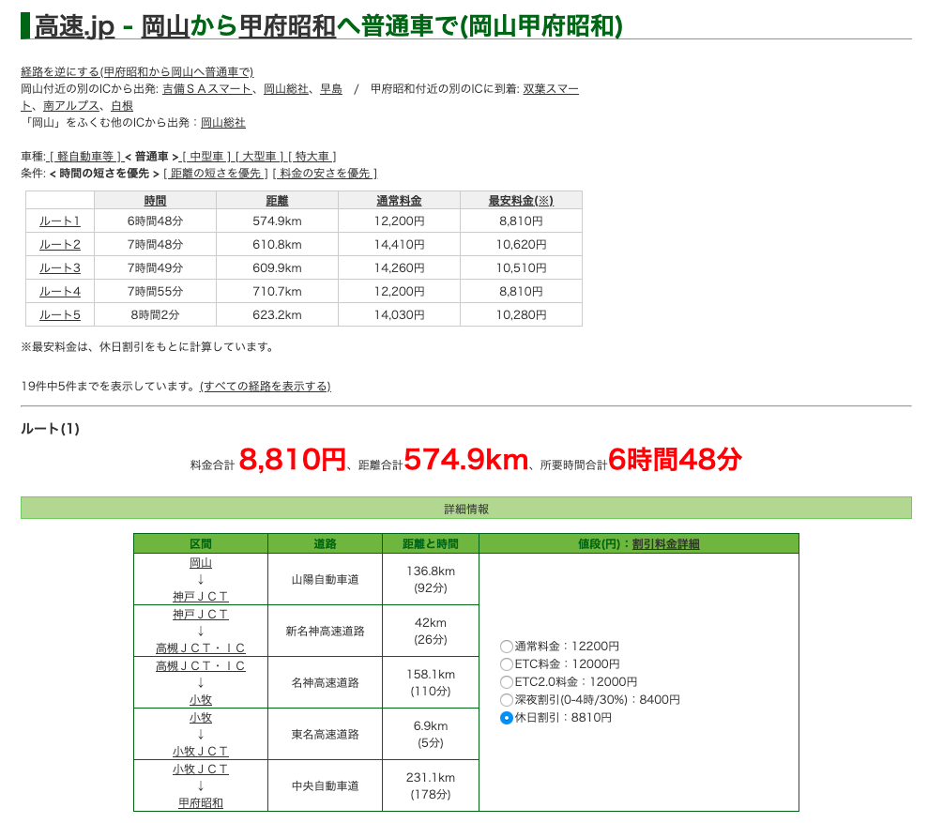Viewport: 928px width, 823px height.
Task: Click 14,410円 cell in ルート2 row
Action: (x=399, y=245)
